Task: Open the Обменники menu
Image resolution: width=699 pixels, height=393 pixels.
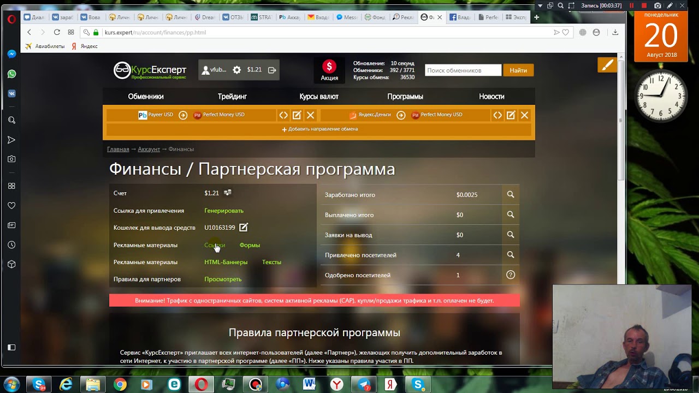Action: pos(146,97)
